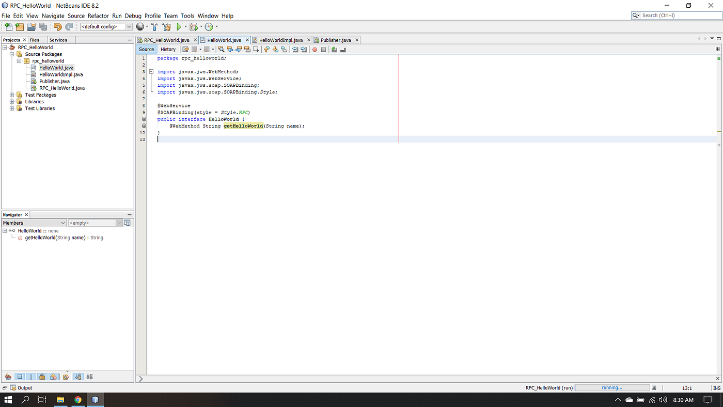
Task: Switch to Publisher.java editor tab
Action: [x=336, y=40]
